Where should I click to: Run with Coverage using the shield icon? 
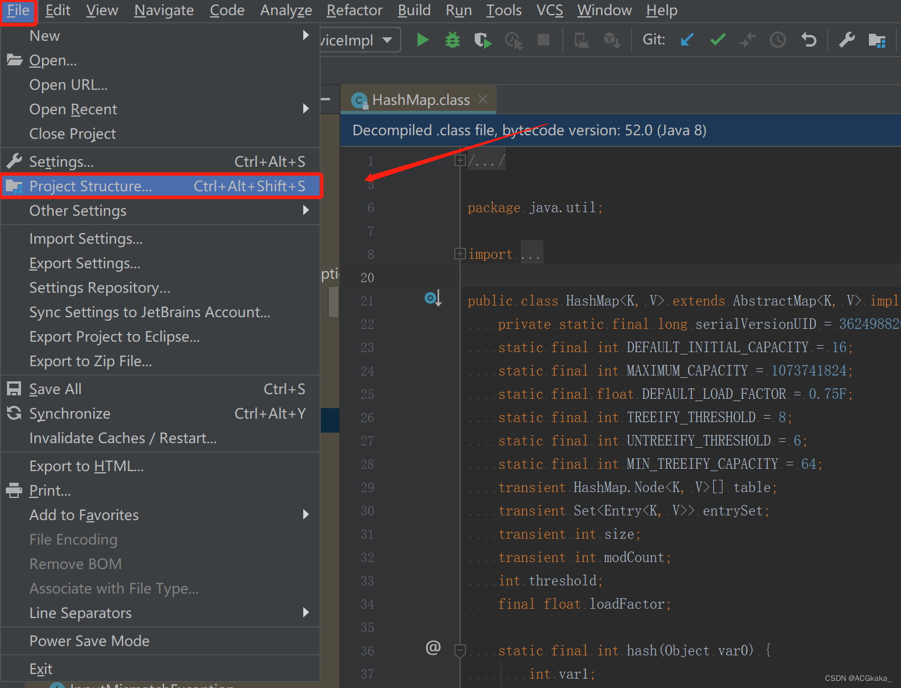click(482, 40)
